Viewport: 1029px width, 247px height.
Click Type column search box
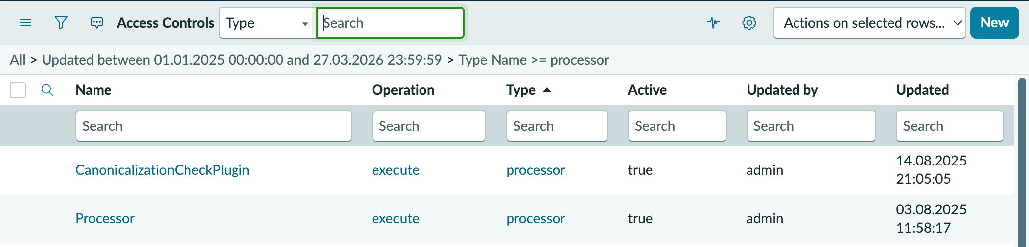[x=557, y=126]
